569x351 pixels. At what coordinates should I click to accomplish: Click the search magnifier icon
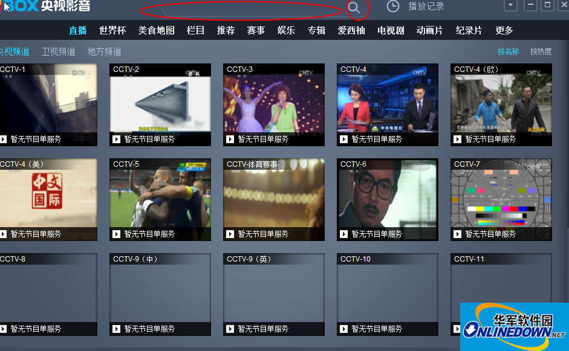point(354,8)
